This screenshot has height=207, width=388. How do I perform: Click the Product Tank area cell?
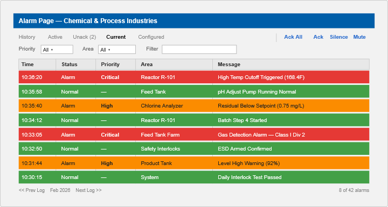click(156, 163)
